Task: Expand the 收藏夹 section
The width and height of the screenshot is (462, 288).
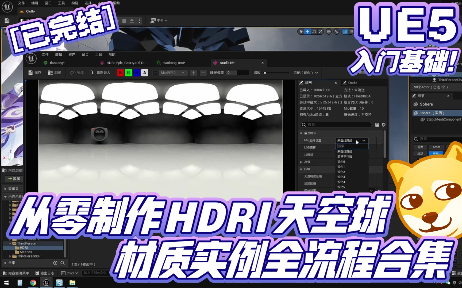Action: pyautogui.click(x=5, y=189)
